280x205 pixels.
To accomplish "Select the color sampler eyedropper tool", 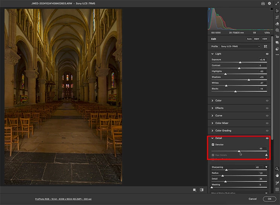I will tap(277, 183).
